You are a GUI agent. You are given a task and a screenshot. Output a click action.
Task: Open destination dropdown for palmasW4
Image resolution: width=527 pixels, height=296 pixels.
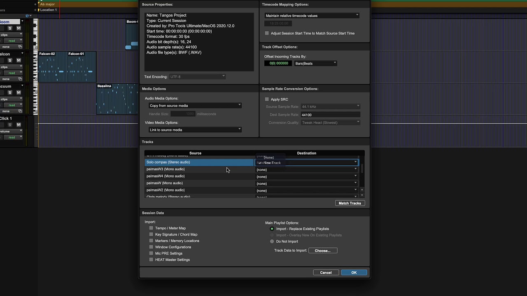[x=307, y=176]
